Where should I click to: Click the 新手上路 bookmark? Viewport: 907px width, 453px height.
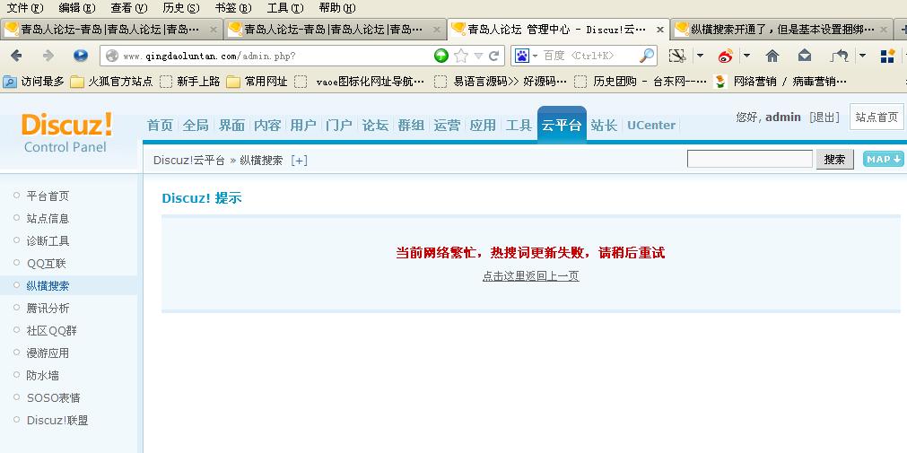coord(190,82)
